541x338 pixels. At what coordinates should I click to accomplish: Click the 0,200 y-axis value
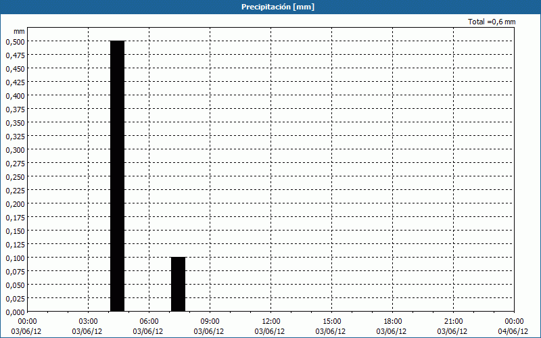pos(16,204)
